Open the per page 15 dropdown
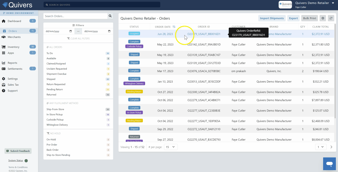Viewport: 338px width, 172px height. pos(171,147)
